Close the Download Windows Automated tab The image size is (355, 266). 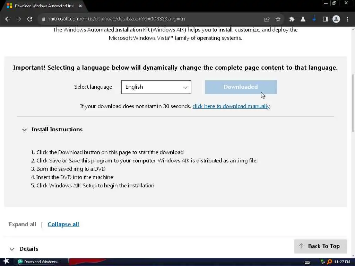click(x=80, y=6)
